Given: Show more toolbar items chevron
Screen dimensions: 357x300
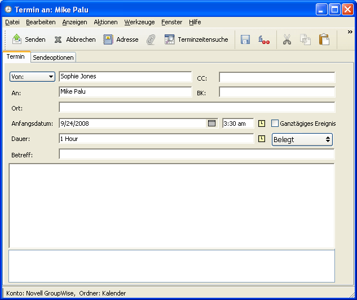Looking at the screenshot, I should pyautogui.click(x=350, y=32).
